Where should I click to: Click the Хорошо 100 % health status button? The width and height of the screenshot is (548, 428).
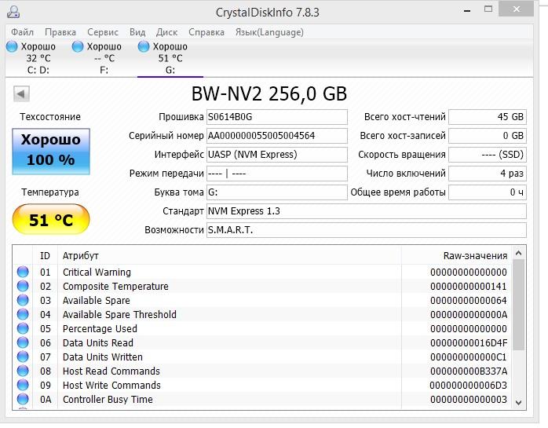(x=50, y=150)
